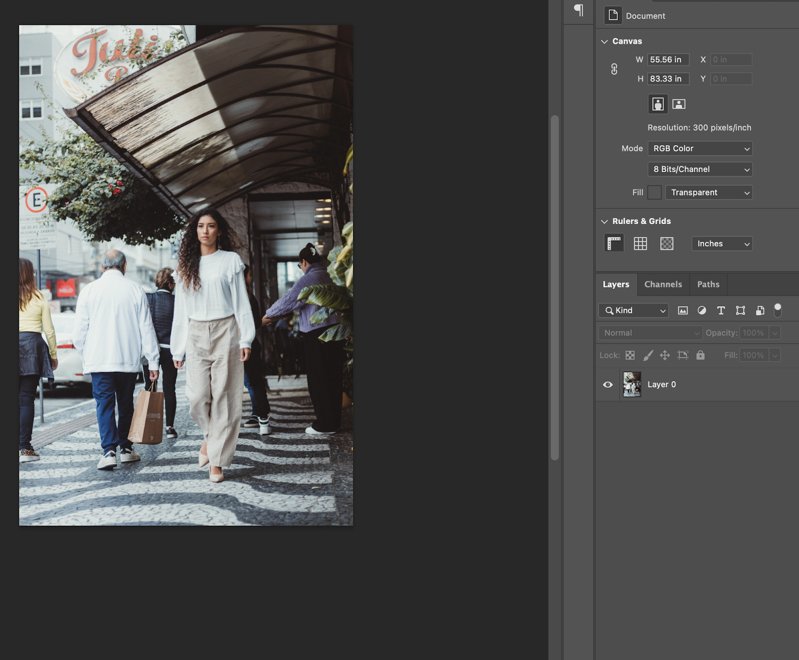799x660 pixels.
Task: Toggle rulers visibility icon
Action: tap(614, 243)
